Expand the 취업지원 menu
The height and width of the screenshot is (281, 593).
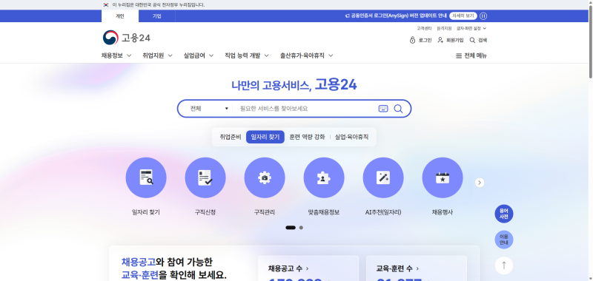(157, 55)
